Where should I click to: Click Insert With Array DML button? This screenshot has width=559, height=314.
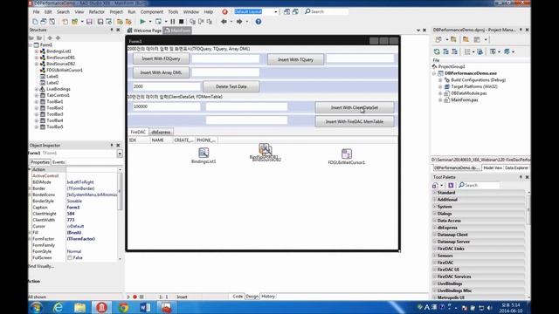[x=161, y=72]
